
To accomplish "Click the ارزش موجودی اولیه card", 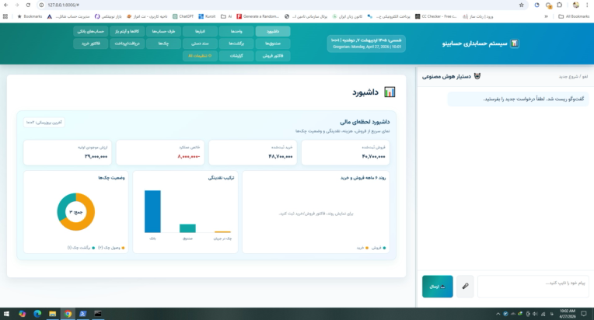I will point(68,152).
